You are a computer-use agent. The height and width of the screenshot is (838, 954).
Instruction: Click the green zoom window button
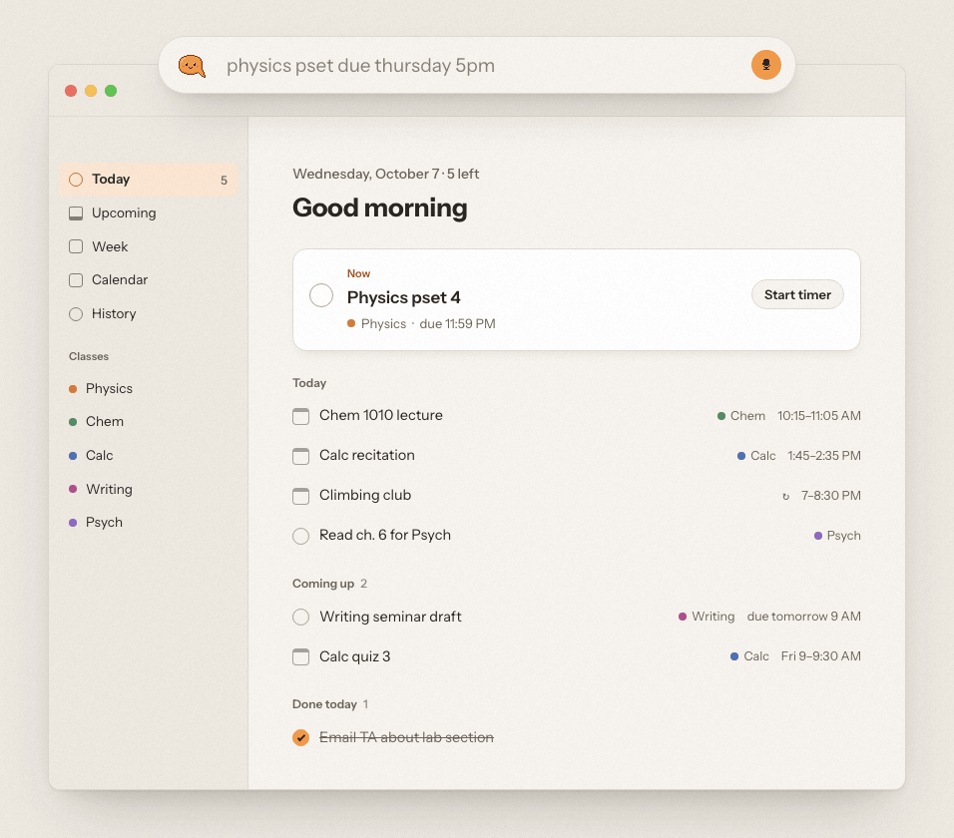coord(111,91)
